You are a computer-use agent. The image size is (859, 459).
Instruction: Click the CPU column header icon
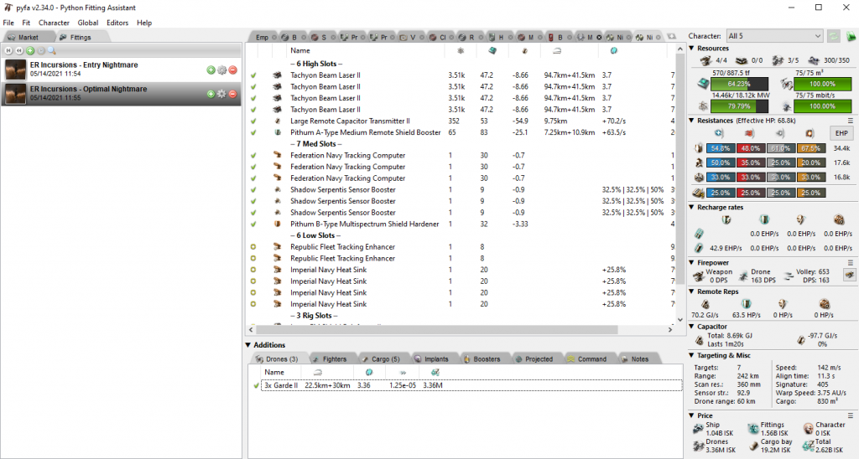click(x=492, y=50)
